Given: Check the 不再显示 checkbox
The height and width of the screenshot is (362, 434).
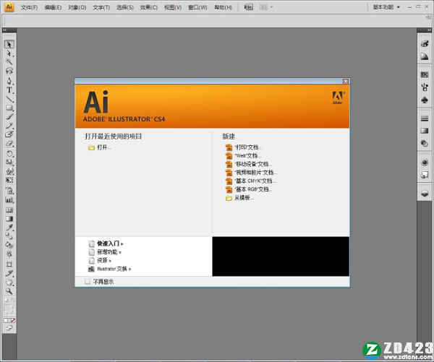Looking at the screenshot, I should coord(88,282).
